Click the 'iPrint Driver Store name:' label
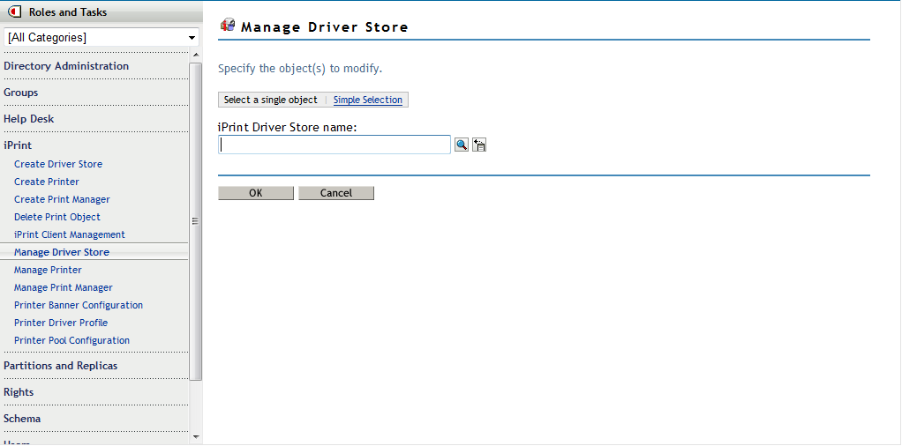 (x=288, y=127)
